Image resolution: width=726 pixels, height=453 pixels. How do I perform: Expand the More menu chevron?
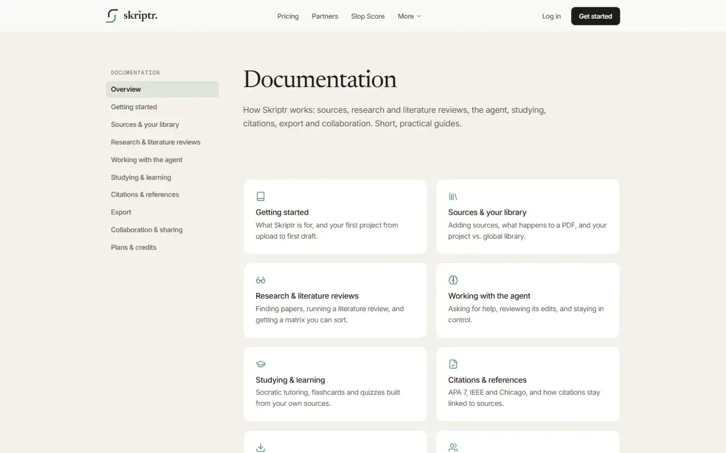point(419,16)
